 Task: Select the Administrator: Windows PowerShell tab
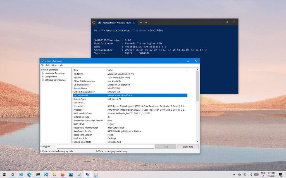(115, 23)
